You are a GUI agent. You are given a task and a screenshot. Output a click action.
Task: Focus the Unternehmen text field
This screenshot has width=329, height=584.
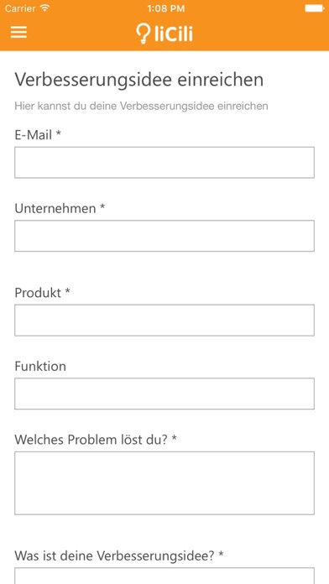(x=164, y=236)
